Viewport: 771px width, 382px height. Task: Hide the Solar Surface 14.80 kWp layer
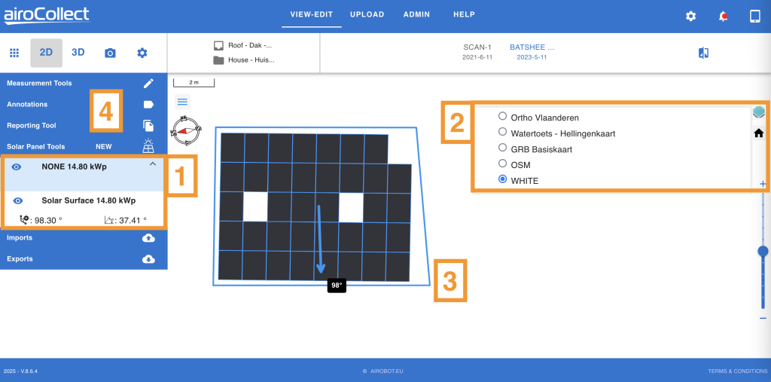point(18,201)
